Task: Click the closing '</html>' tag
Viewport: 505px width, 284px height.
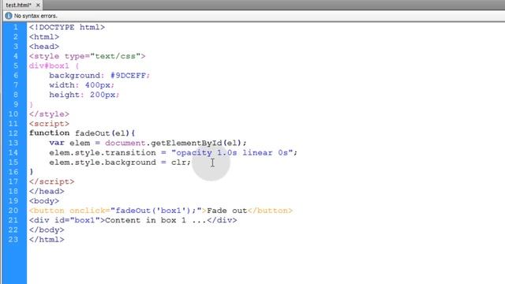Action: (47, 240)
